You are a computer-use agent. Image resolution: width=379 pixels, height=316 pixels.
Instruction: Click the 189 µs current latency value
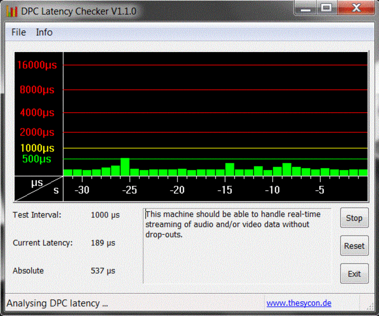pos(103,243)
